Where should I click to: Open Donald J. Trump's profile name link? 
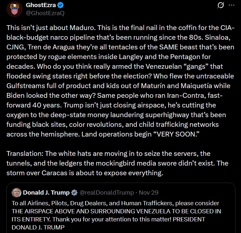point(46,193)
